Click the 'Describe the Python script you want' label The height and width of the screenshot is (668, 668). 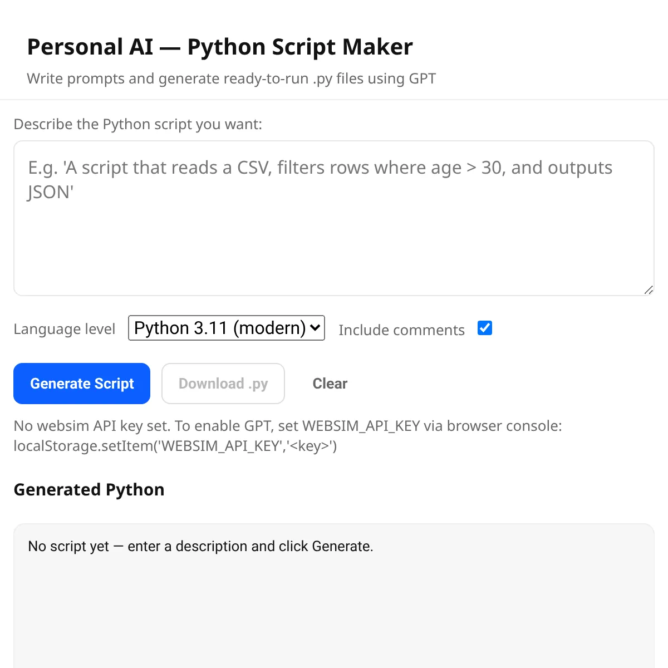point(138,124)
